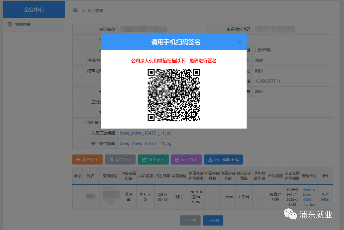Click the phone number 18356557711

point(268,81)
